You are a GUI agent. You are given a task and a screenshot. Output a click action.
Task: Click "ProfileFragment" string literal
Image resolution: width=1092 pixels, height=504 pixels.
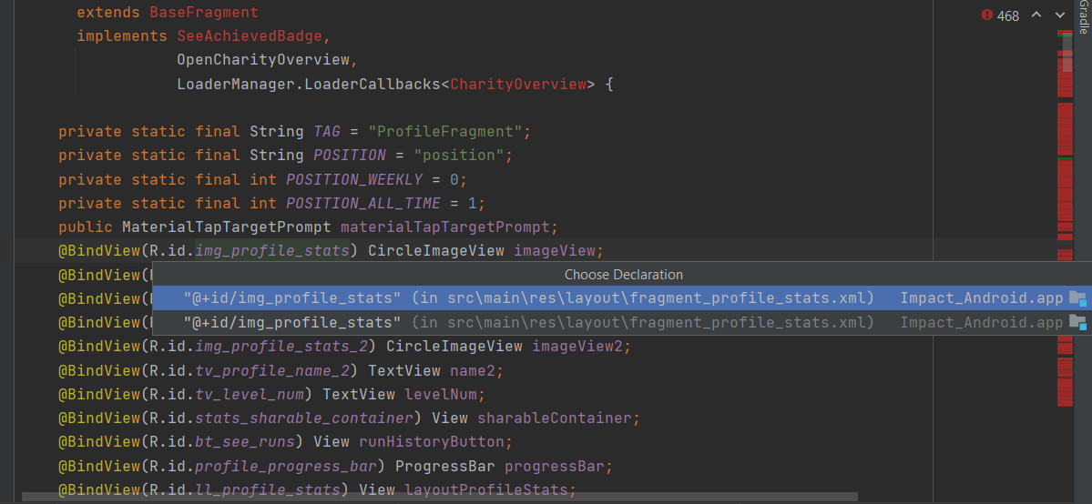(x=445, y=132)
